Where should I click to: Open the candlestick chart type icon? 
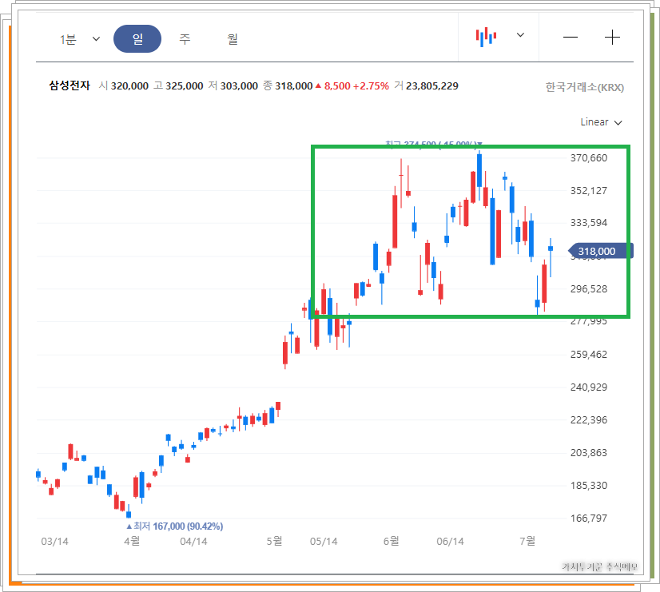486,37
